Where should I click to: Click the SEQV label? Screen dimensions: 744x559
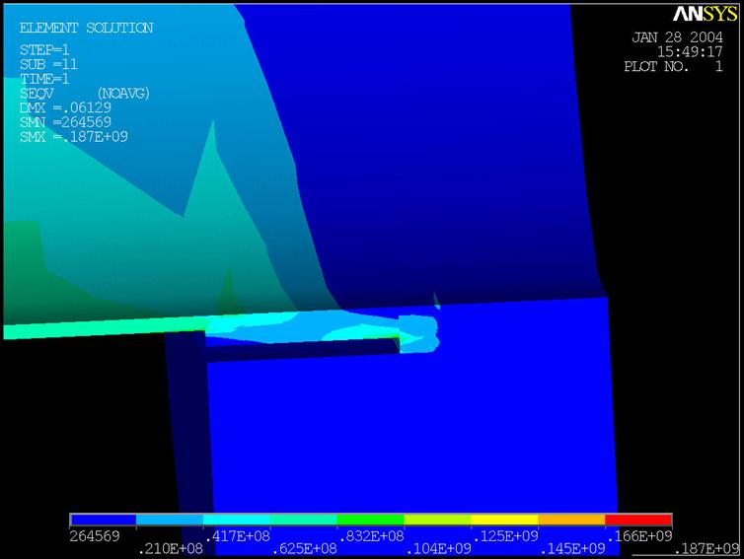(37, 93)
